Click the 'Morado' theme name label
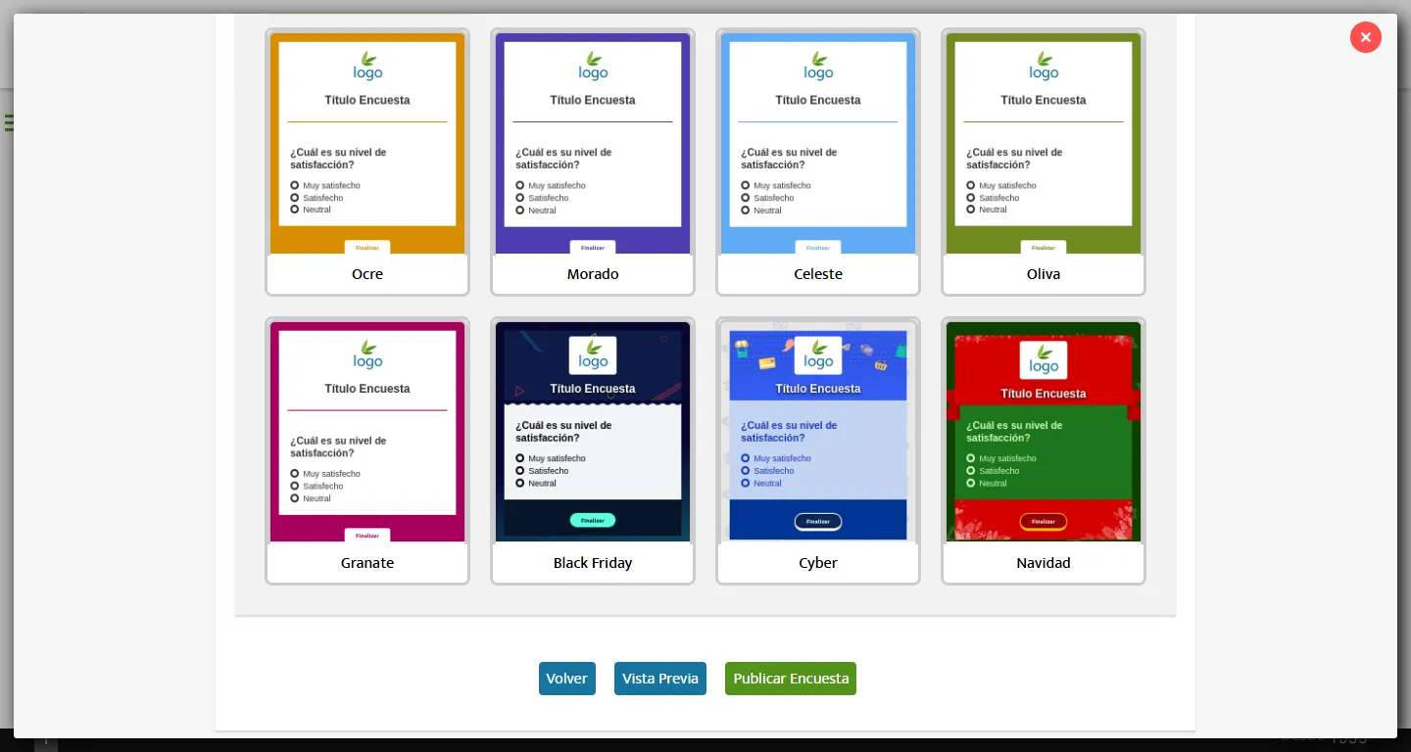Viewport: 1411px width, 752px height. 593,274
